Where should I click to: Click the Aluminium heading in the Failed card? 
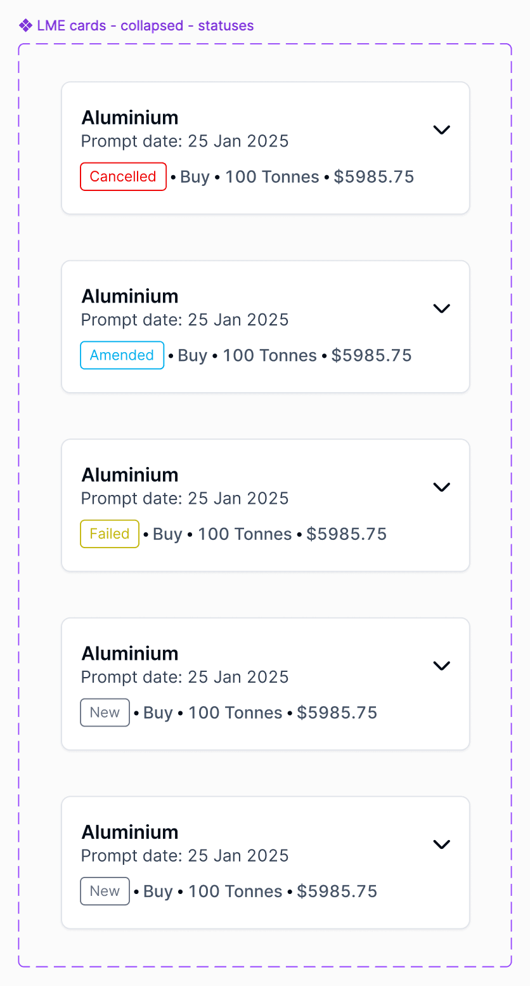(x=130, y=475)
